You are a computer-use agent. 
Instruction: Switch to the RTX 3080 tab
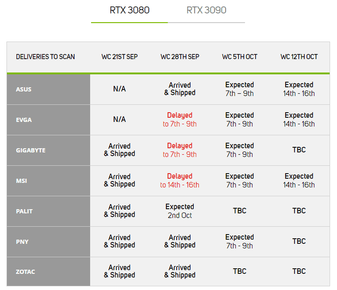(x=129, y=10)
